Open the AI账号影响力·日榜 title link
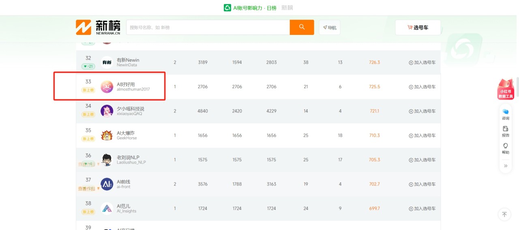519x230 pixels. coord(255,8)
